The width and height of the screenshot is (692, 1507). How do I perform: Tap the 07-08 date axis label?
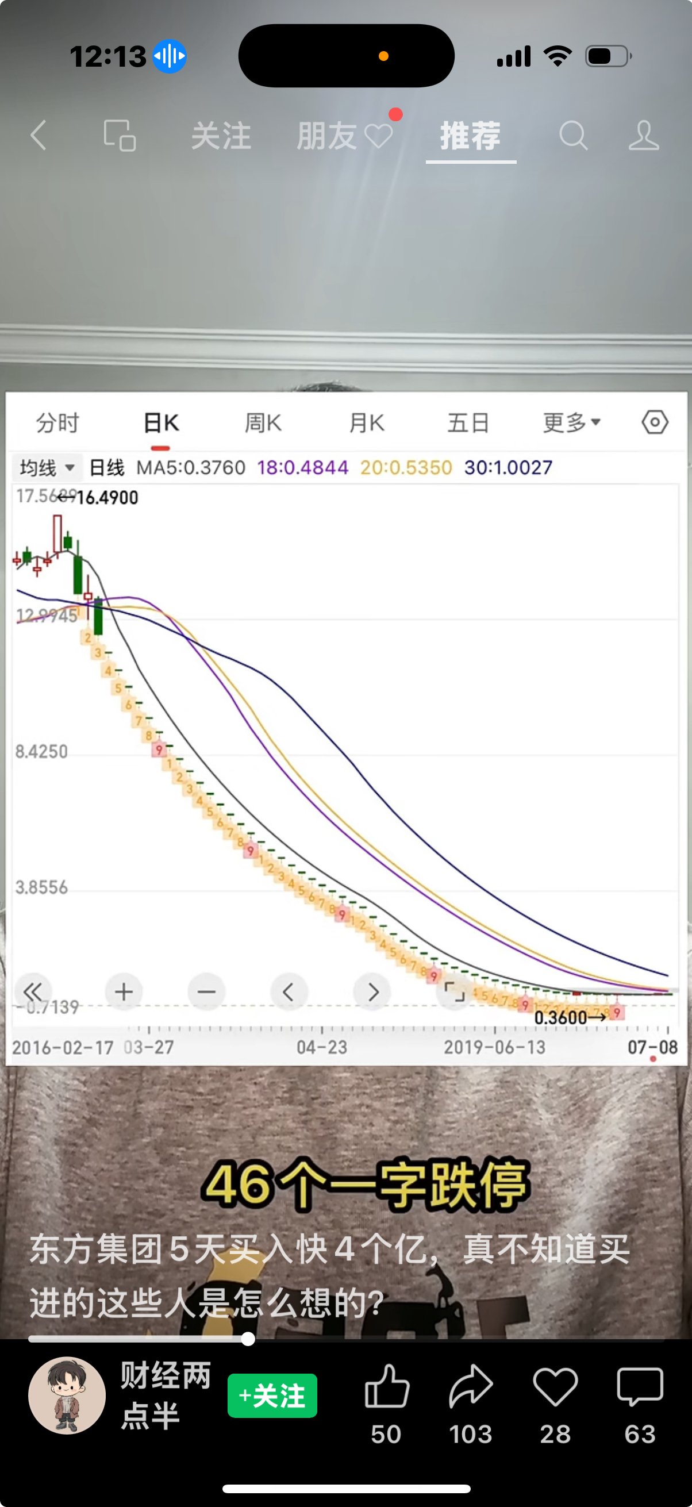(653, 1047)
